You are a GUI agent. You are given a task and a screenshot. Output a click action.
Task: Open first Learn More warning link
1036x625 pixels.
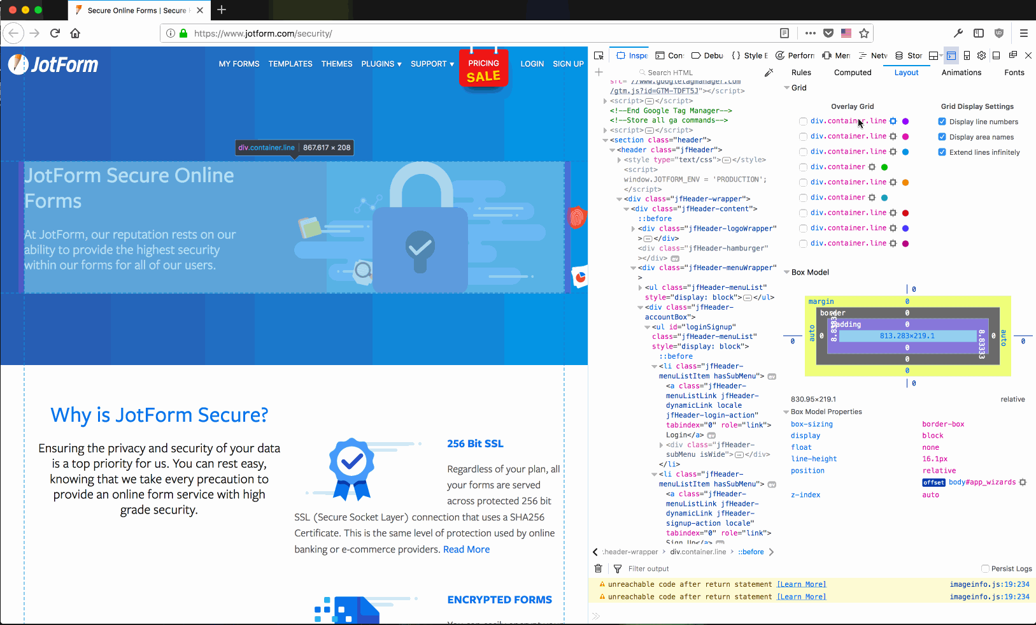(x=802, y=584)
